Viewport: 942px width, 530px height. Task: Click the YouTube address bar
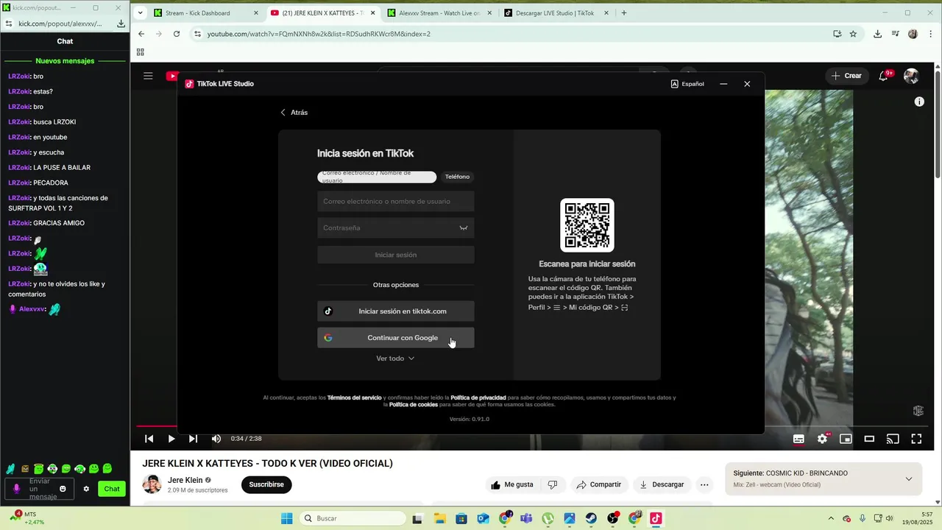pos(515,34)
